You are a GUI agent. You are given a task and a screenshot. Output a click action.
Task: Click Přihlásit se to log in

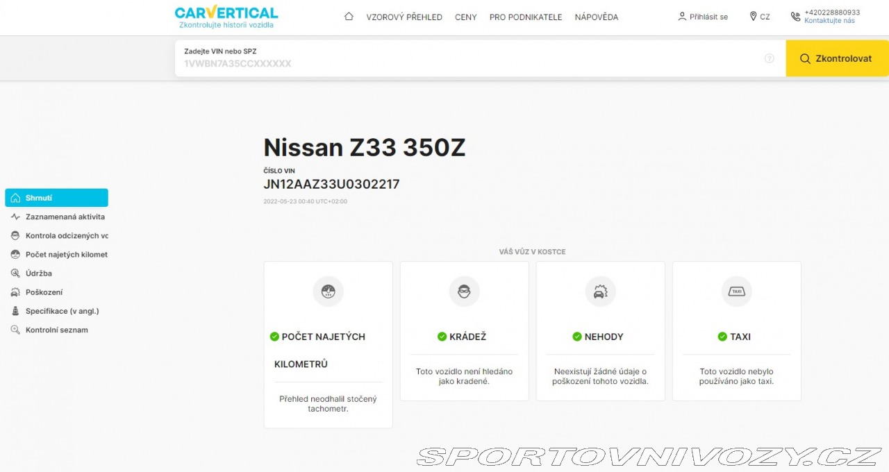click(x=708, y=17)
